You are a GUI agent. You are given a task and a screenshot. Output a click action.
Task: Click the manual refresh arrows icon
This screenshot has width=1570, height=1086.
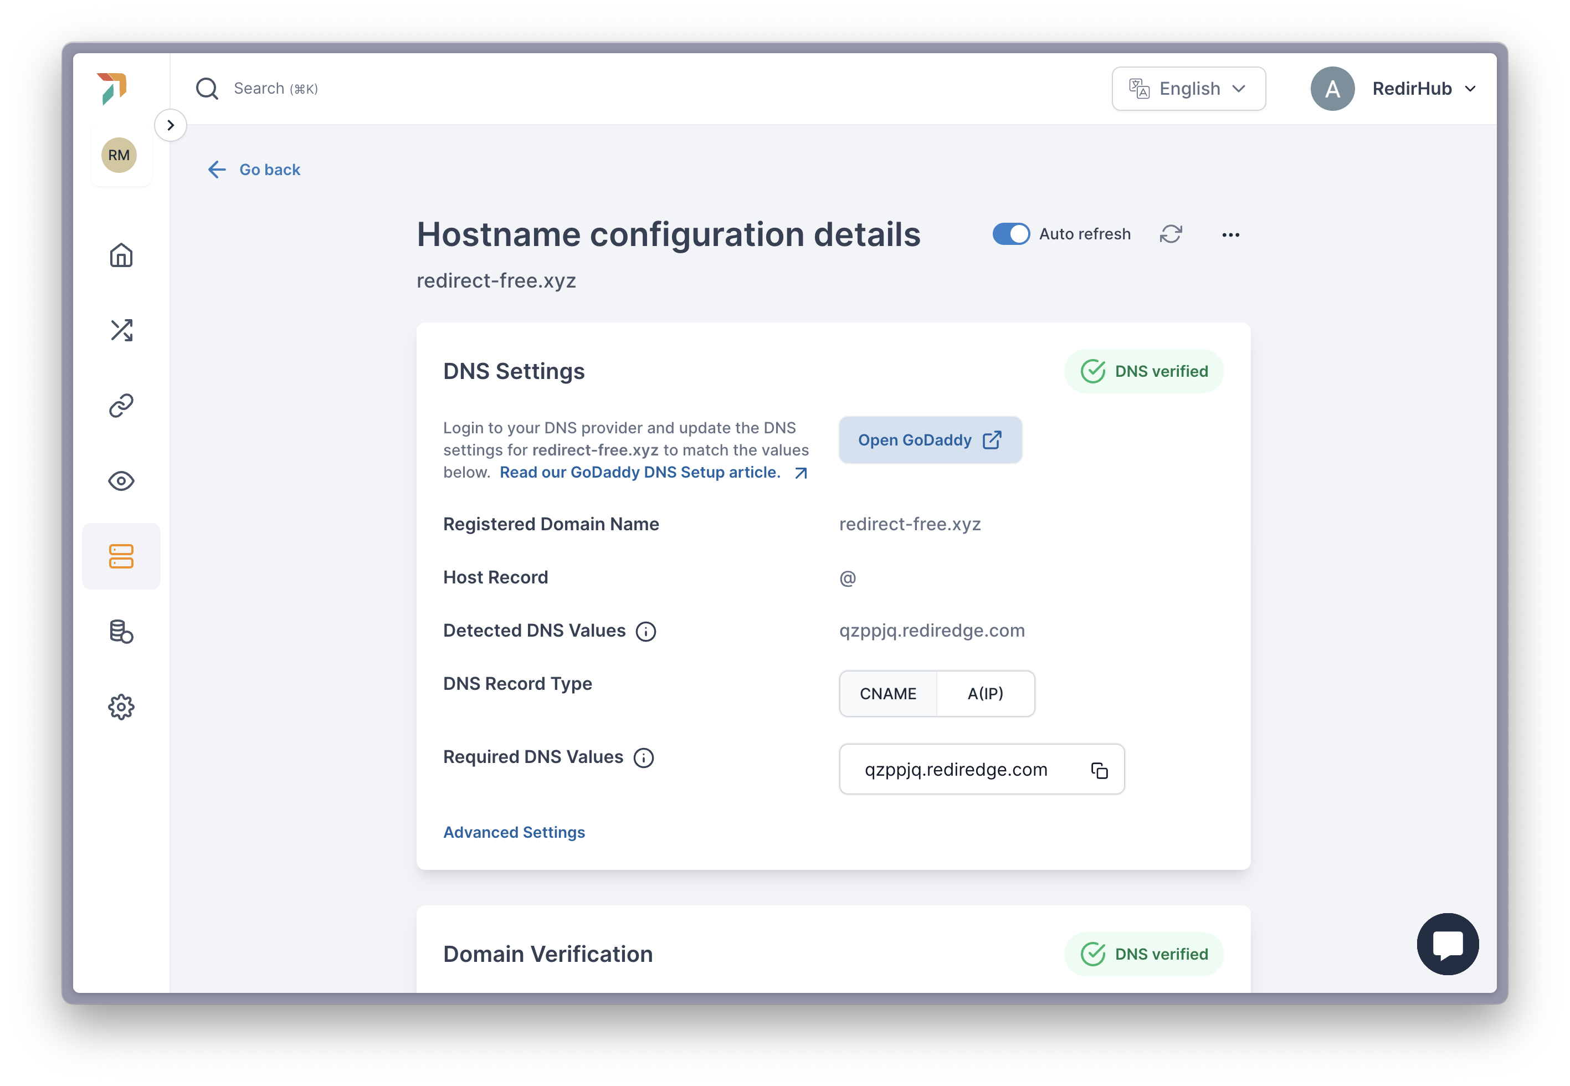(x=1170, y=234)
